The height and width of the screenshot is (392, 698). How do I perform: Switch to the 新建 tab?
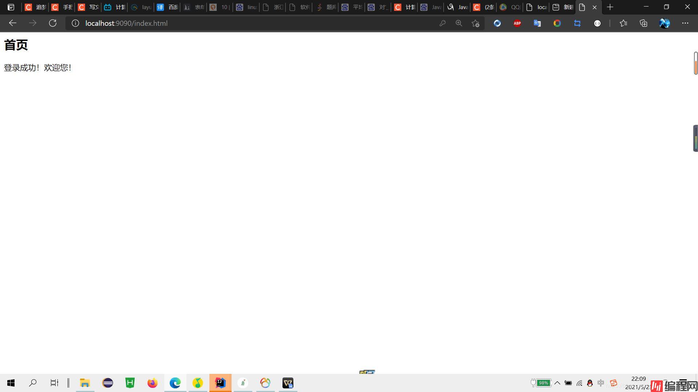click(562, 7)
